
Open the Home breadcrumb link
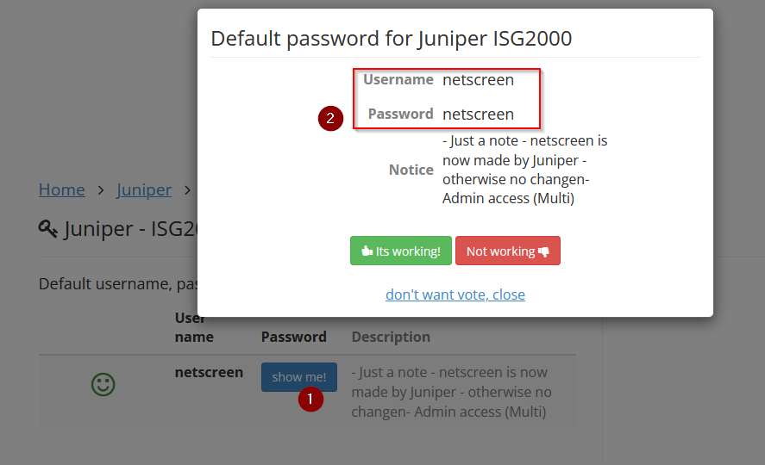(62, 189)
